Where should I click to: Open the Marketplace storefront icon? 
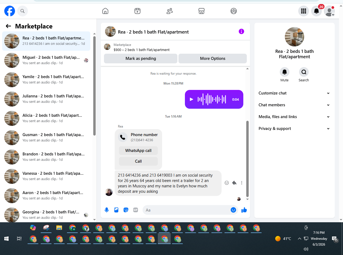click(202, 11)
